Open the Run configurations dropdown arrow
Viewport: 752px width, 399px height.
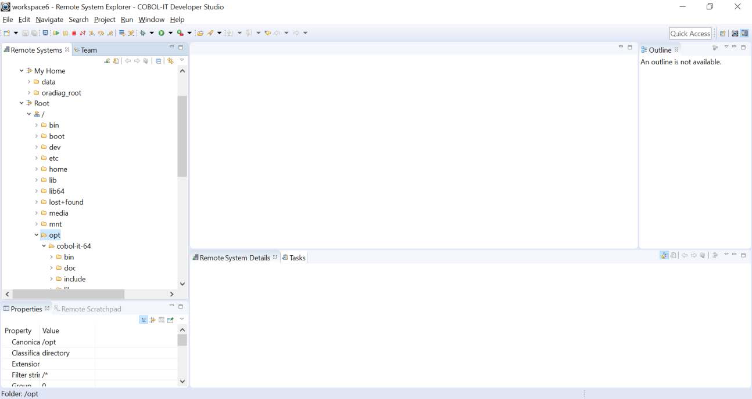(x=170, y=33)
